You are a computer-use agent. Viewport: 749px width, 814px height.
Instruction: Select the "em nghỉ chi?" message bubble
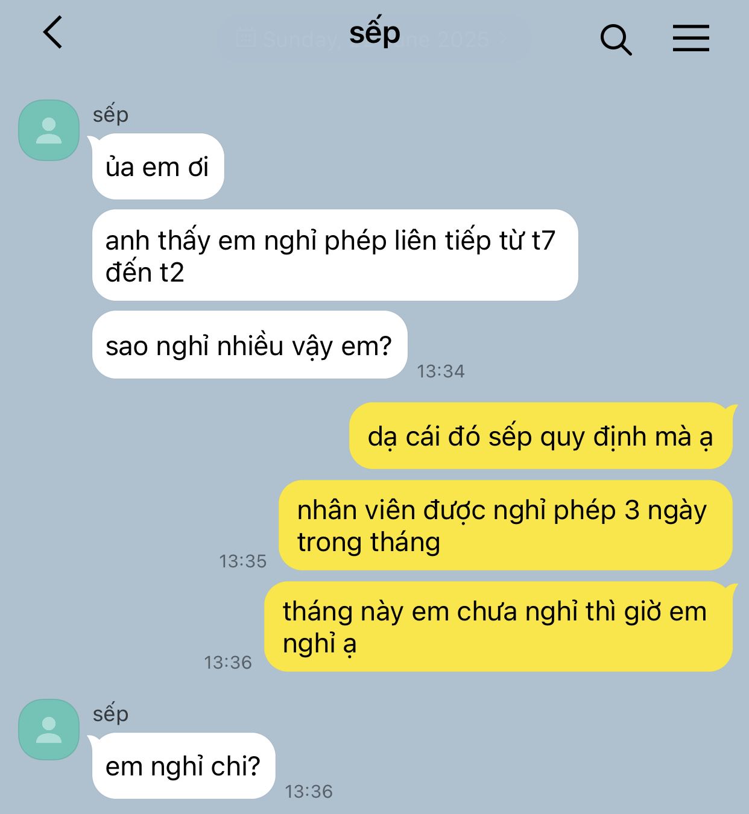coord(183,766)
